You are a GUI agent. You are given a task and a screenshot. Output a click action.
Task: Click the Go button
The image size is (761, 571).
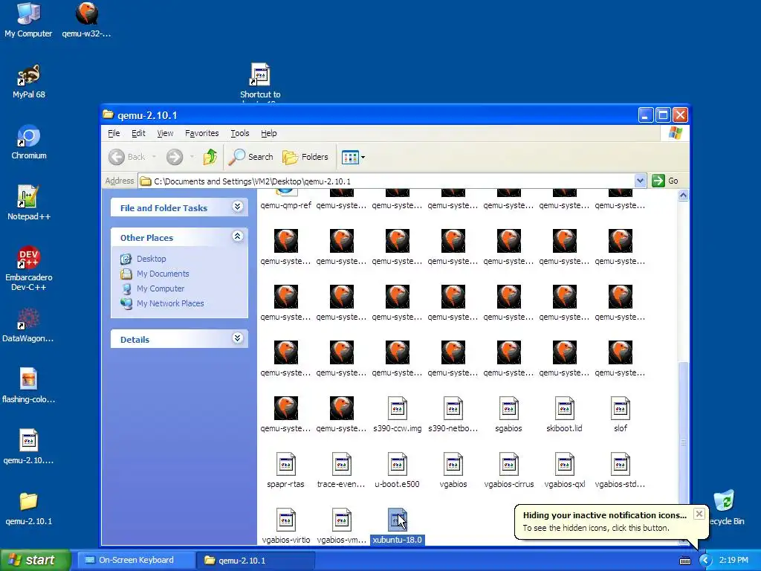click(665, 181)
